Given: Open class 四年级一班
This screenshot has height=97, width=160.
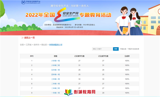Looking at the screenshot, I should pos(55,75).
